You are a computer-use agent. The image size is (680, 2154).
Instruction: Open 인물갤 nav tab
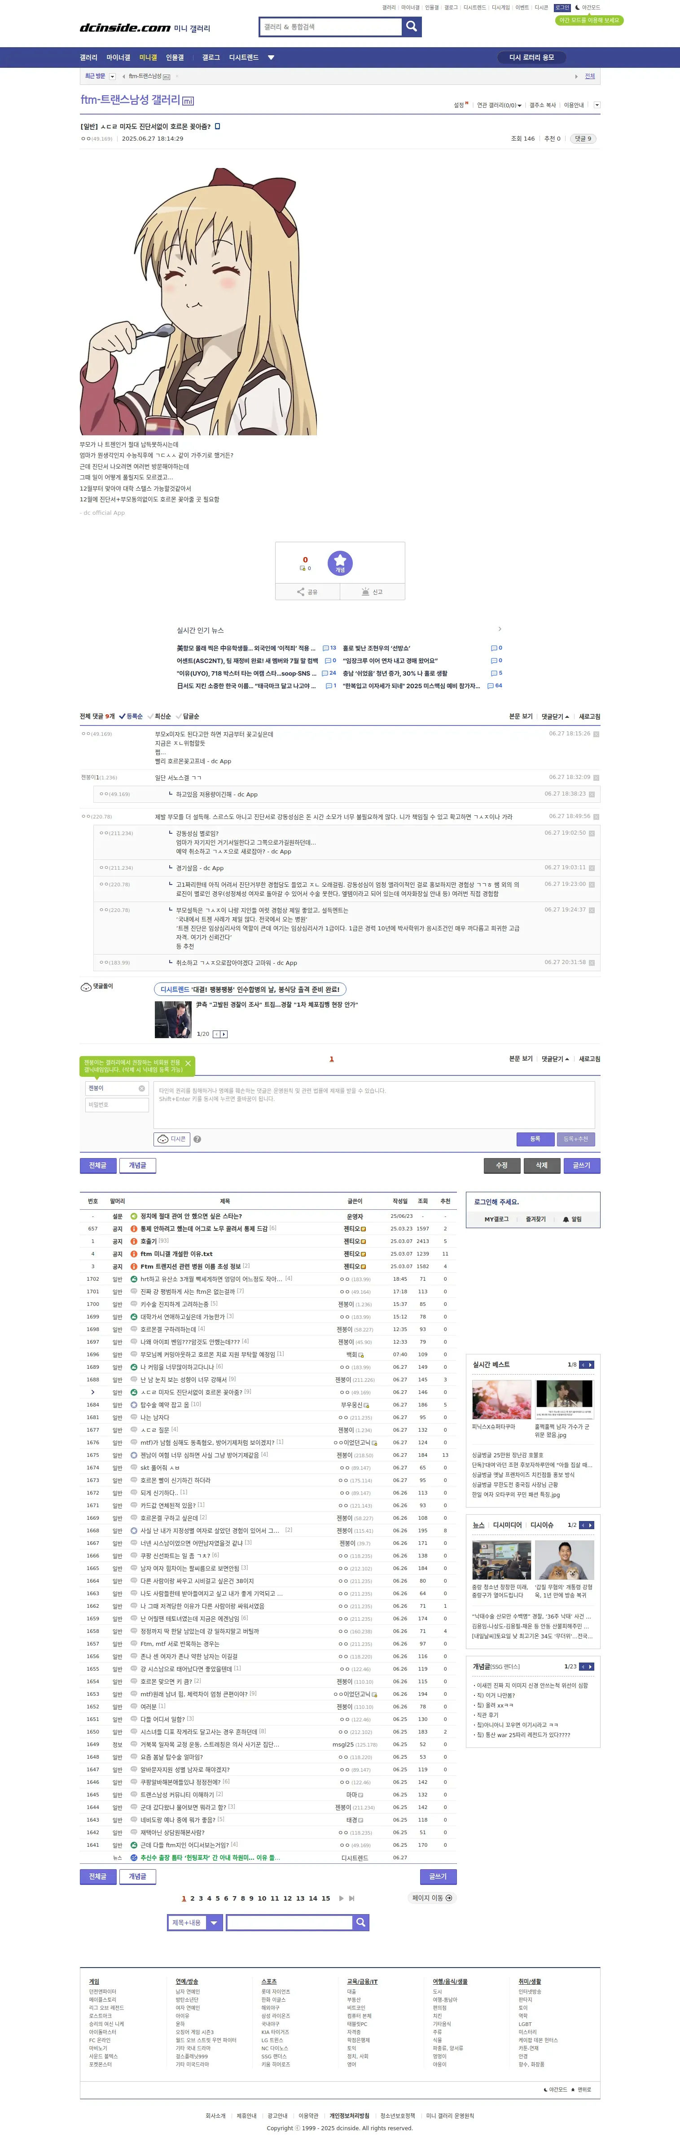tap(175, 57)
